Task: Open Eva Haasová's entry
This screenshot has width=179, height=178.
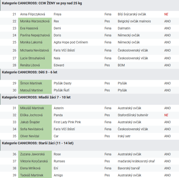Action: coord(29,28)
